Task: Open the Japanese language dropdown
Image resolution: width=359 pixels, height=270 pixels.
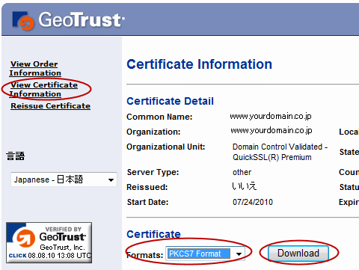Action: (64, 180)
